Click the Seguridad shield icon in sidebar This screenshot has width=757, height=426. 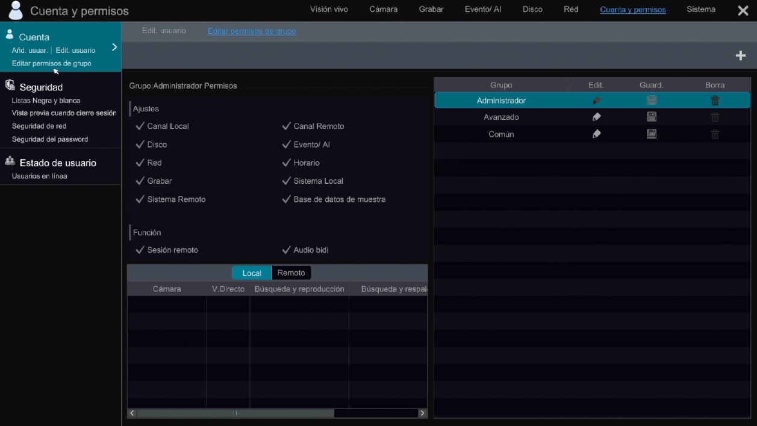[x=10, y=85]
